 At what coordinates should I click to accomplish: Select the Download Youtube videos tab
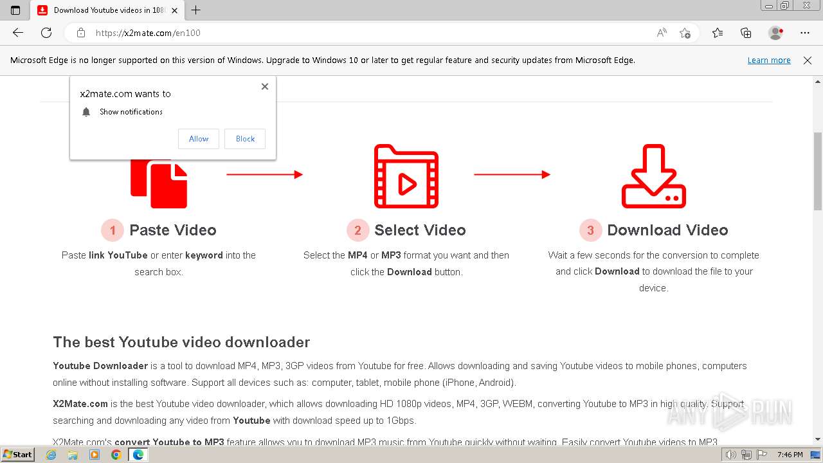(107, 10)
